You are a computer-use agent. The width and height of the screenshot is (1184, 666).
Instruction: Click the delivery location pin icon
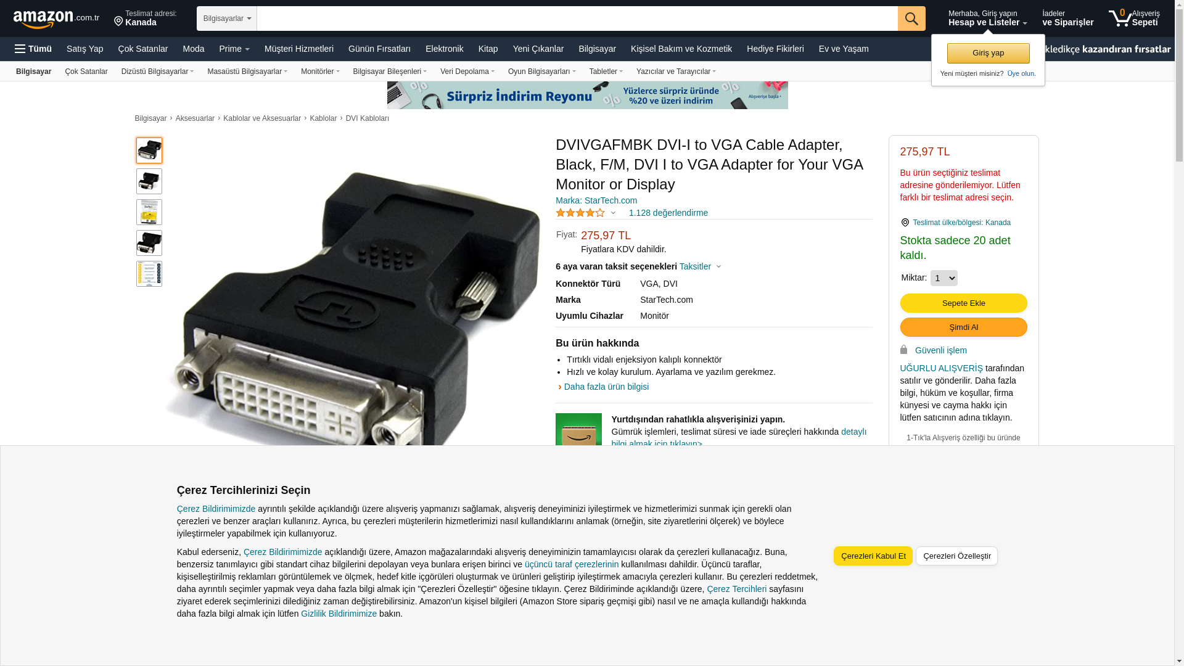pyautogui.click(x=118, y=22)
